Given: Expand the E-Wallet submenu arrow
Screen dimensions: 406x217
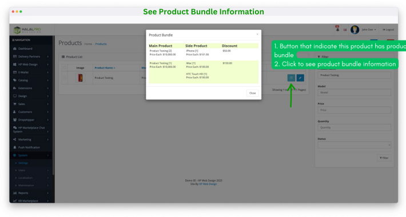Looking at the screenshot, I should (48, 73).
